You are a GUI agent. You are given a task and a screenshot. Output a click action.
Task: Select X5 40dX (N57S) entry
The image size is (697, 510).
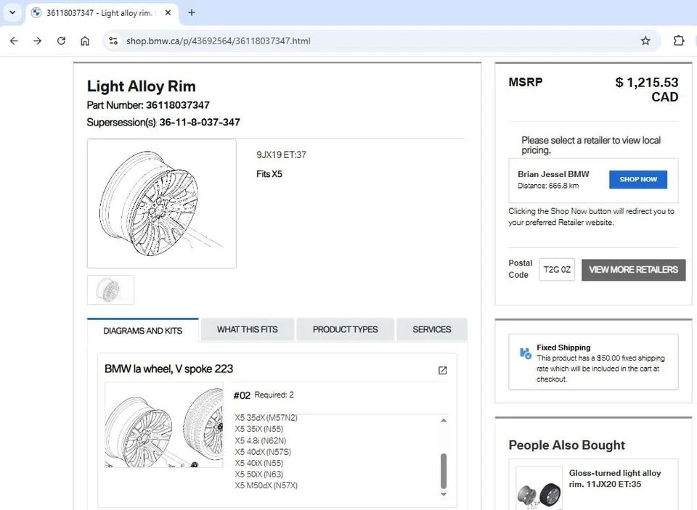(x=263, y=452)
